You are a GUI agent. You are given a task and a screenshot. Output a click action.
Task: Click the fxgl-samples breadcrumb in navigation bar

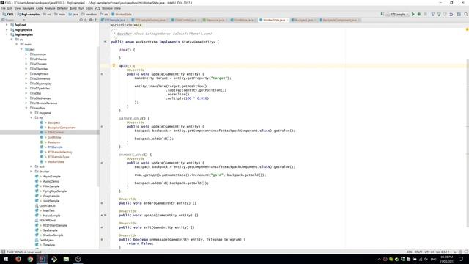29,14
